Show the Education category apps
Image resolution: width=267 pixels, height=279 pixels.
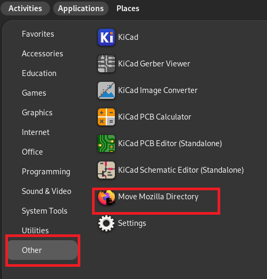coord(39,73)
